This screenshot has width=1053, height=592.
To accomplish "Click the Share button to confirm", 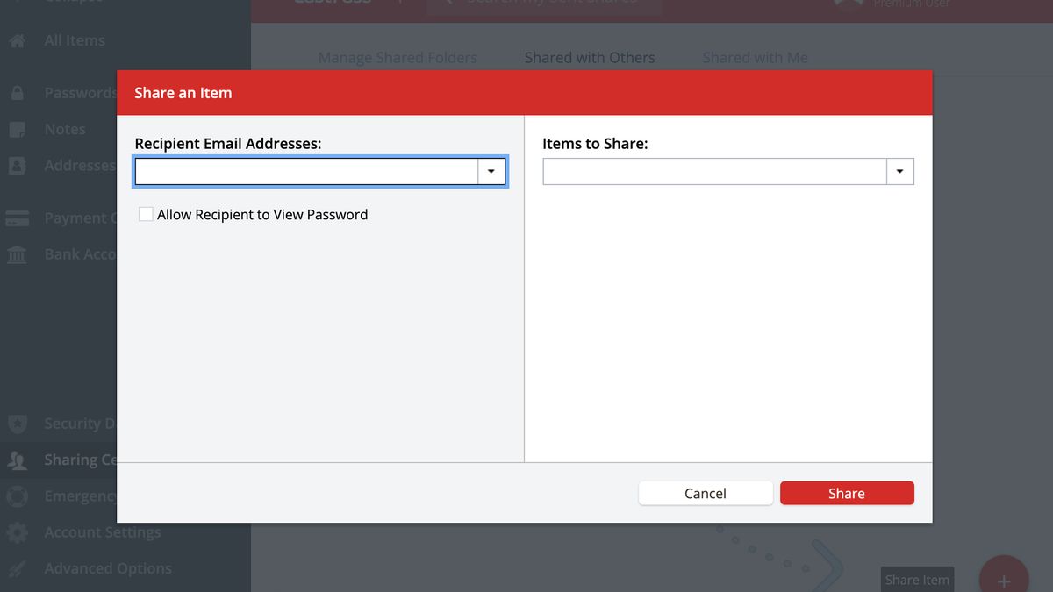I will [x=846, y=492].
